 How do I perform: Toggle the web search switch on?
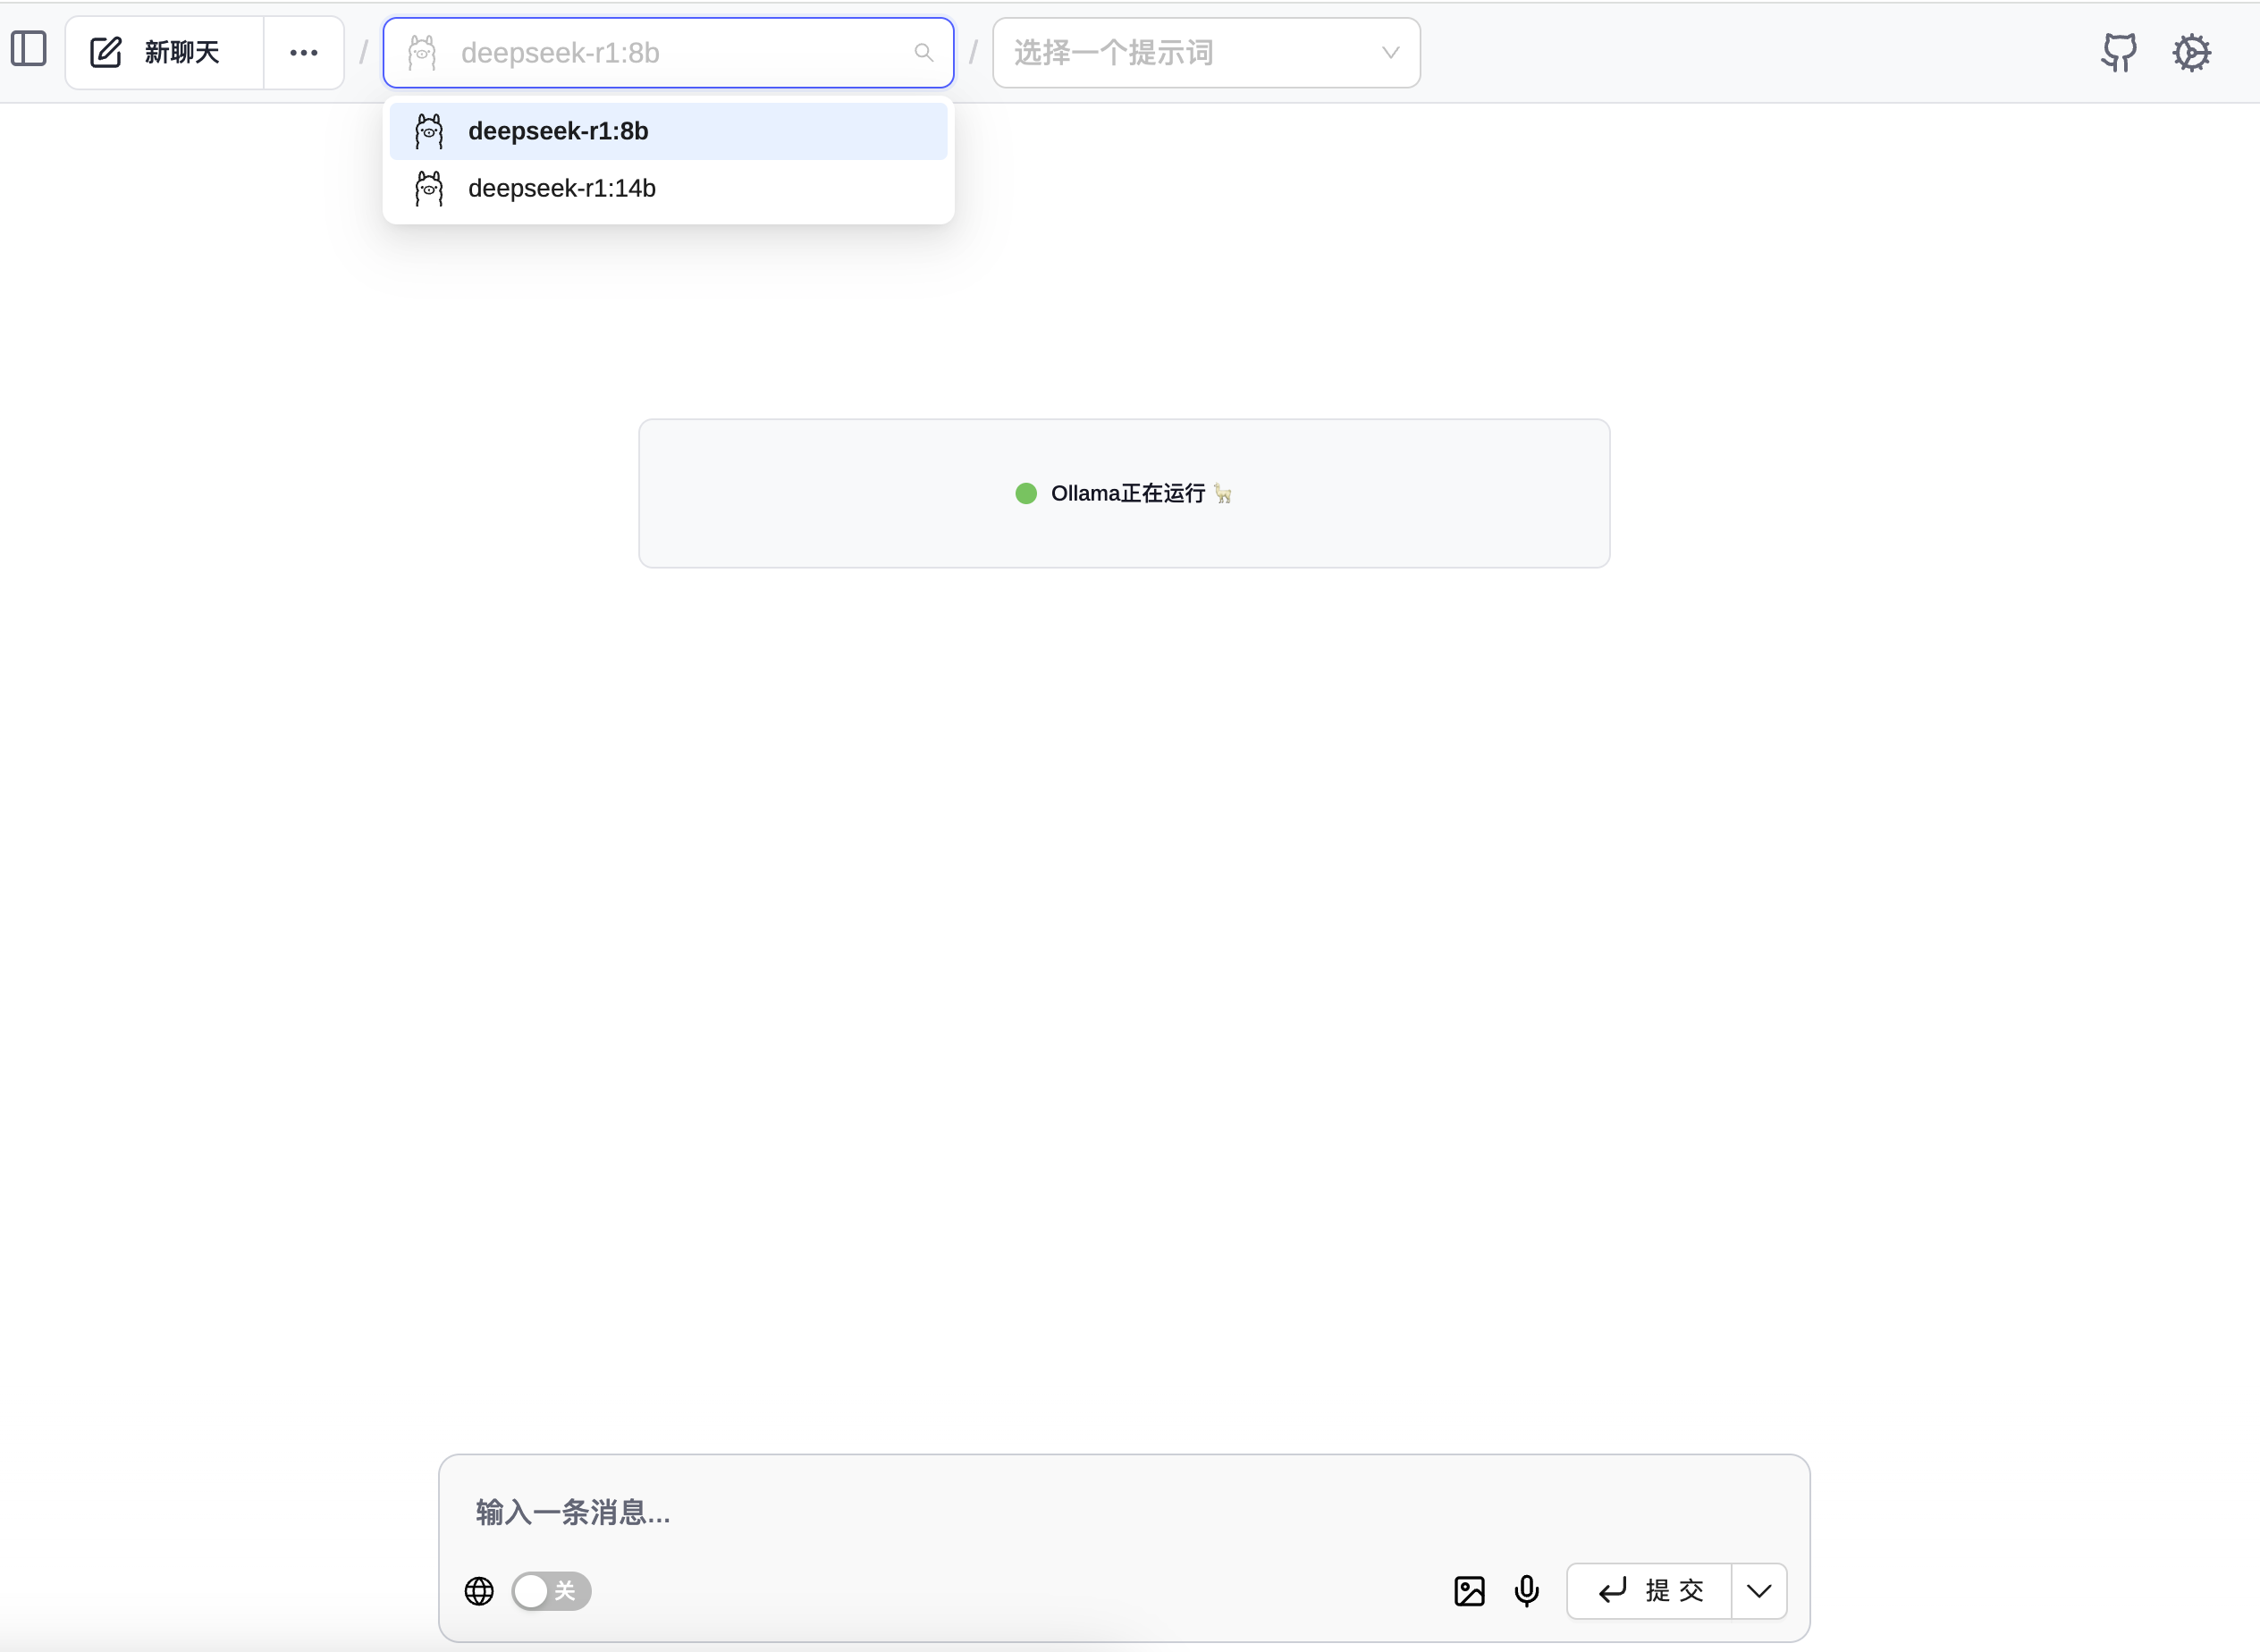(x=551, y=1591)
